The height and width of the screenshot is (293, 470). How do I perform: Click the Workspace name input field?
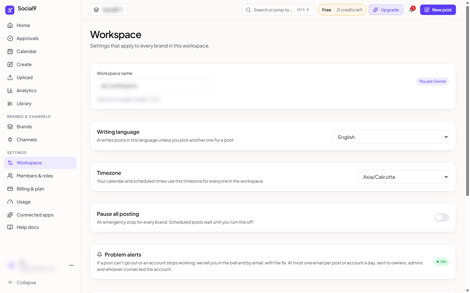pyautogui.click(x=156, y=86)
